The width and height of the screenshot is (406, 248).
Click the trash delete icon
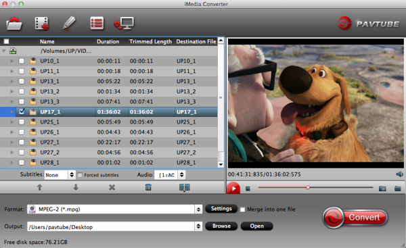click(x=148, y=187)
